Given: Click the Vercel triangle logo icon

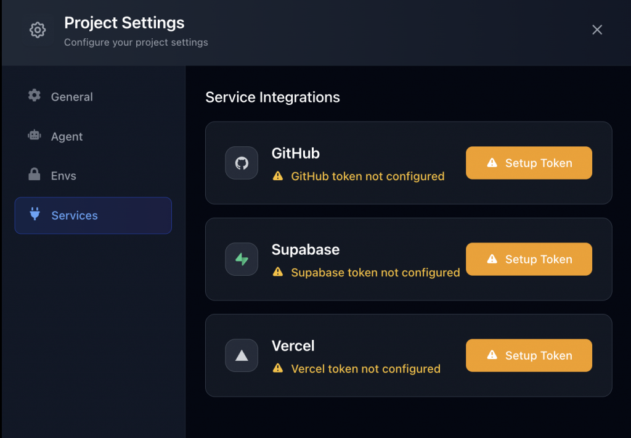Looking at the screenshot, I should [x=242, y=355].
